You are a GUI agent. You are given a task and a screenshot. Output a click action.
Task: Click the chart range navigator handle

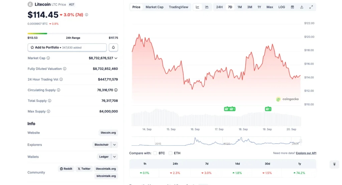tap(301, 141)
